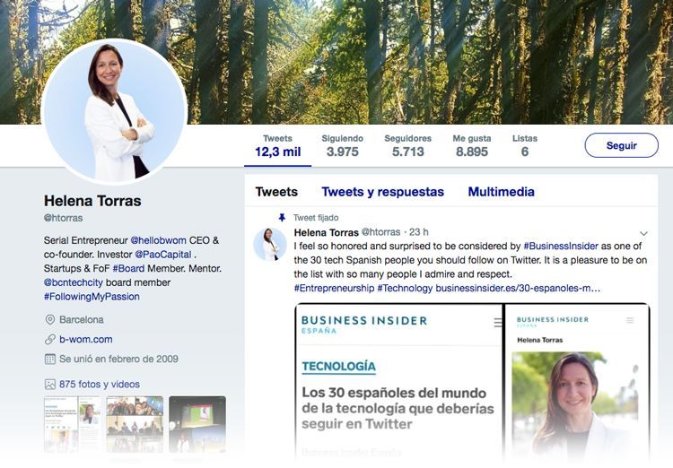Click the Se unió en febrero de 2009 text

(118, 359)
